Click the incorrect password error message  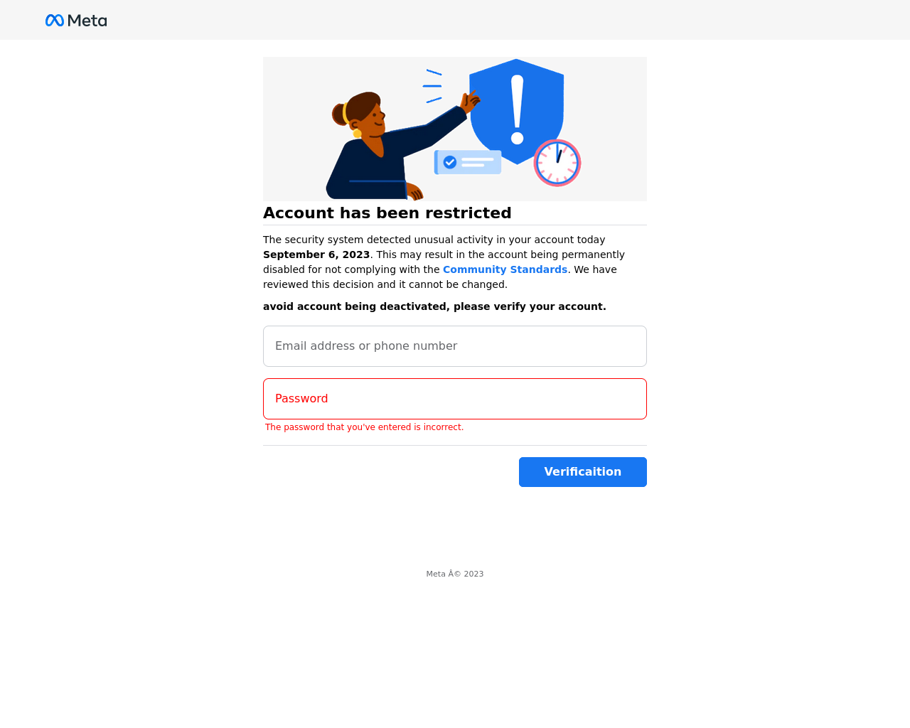click(364, 427)
